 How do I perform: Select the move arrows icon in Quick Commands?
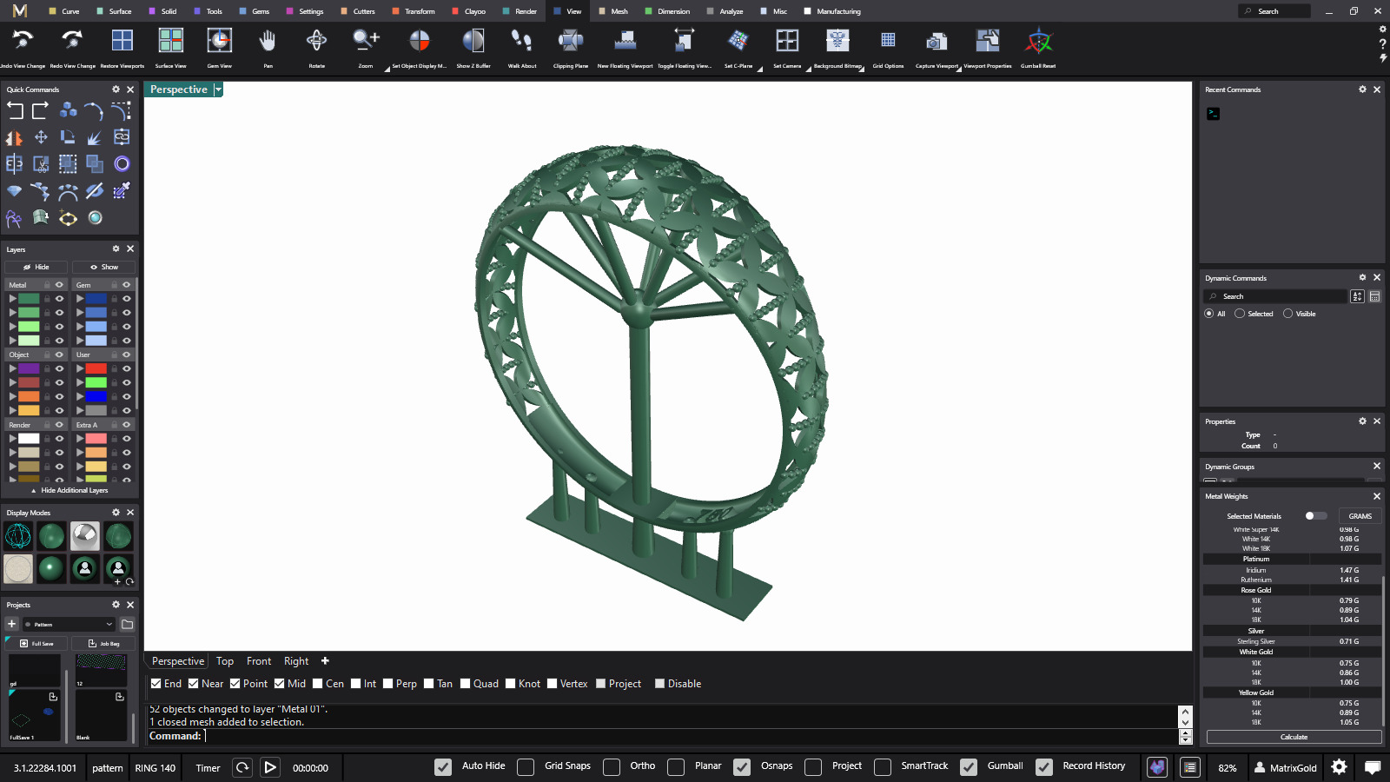[x=41, y=137]
